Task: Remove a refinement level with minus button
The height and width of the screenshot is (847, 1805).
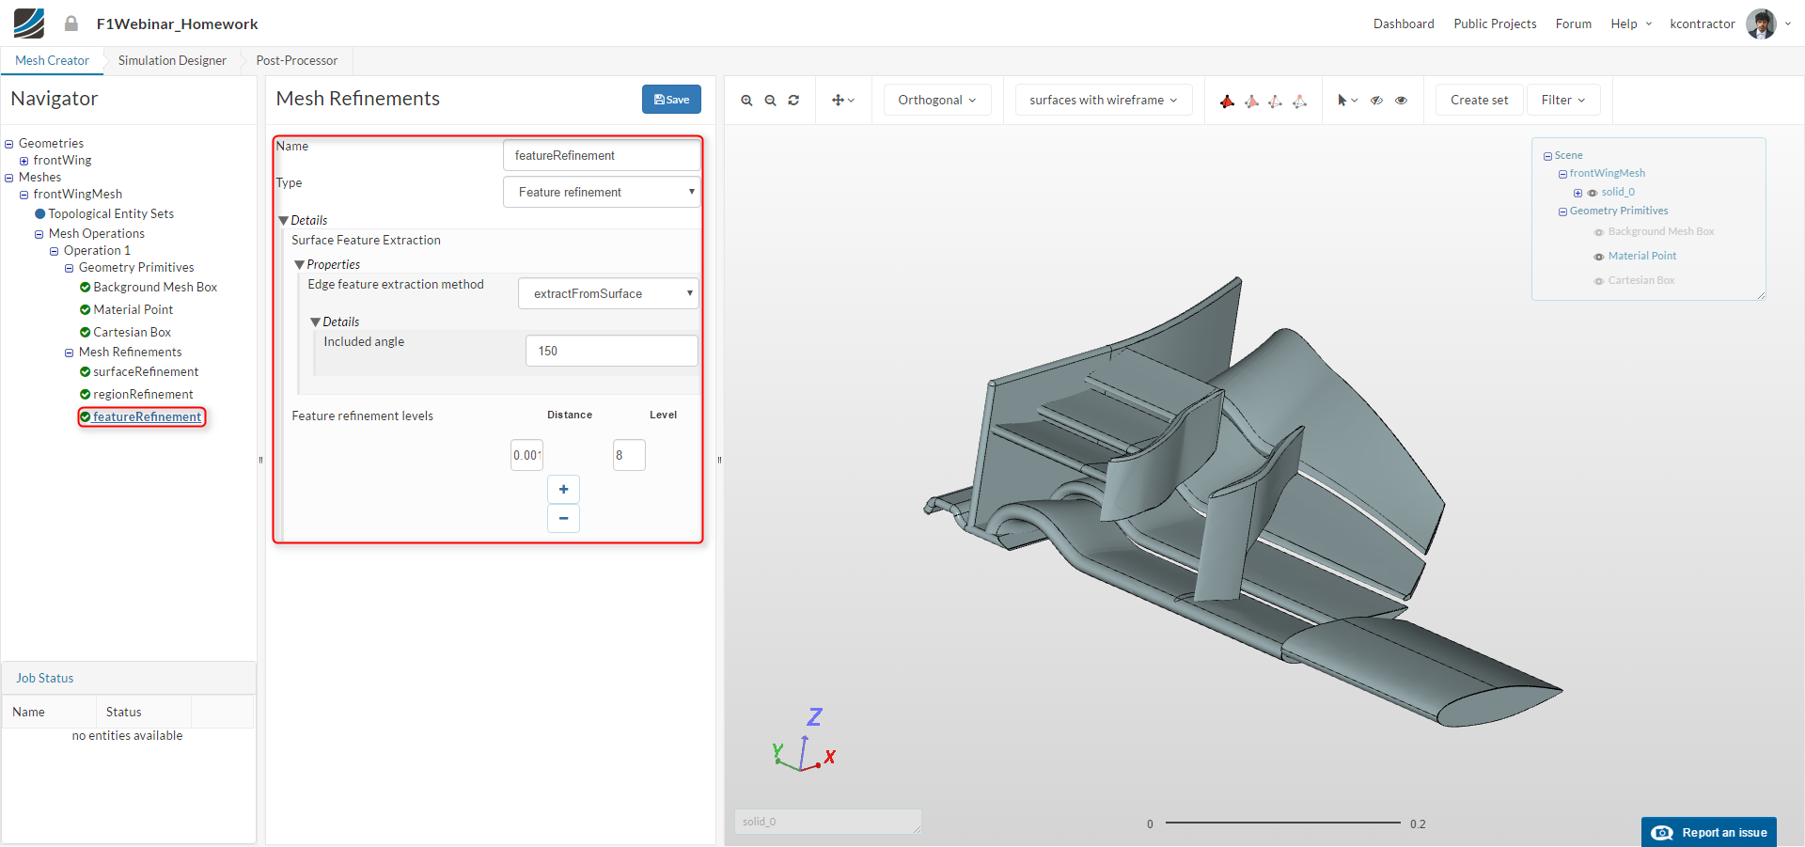Action: pyautogui.click(x=563, y=518)
